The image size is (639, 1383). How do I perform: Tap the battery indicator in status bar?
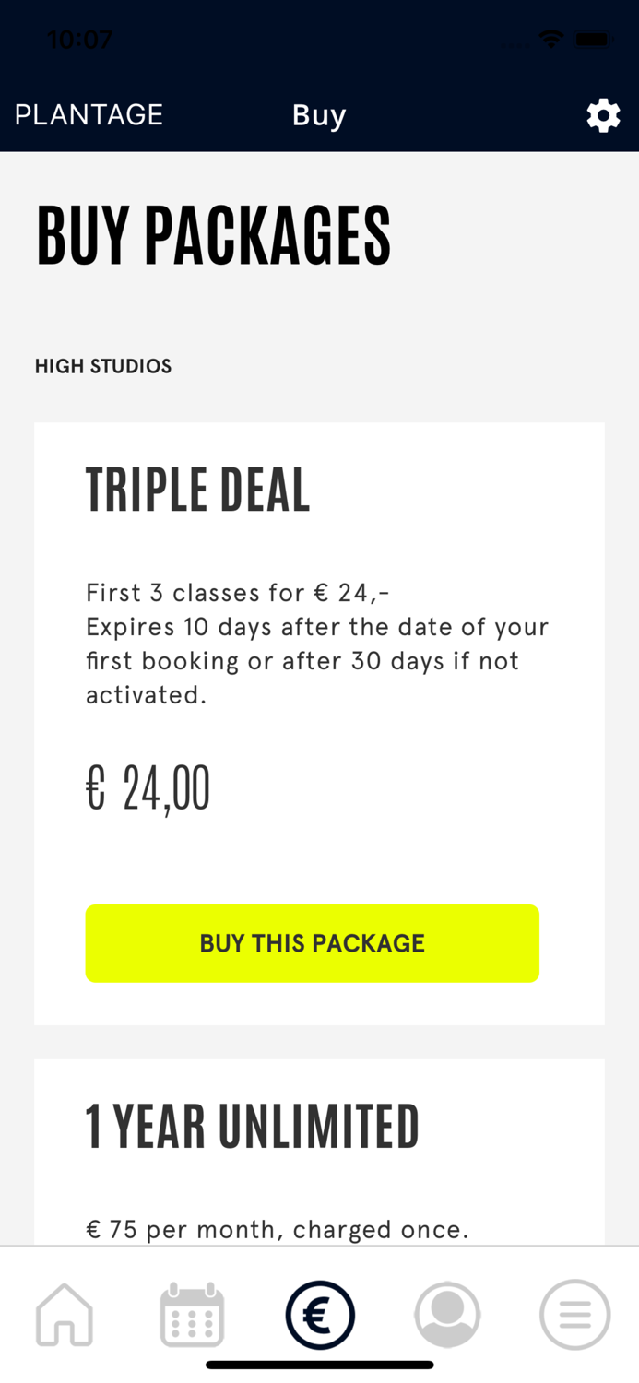click(x=592, y=40)
